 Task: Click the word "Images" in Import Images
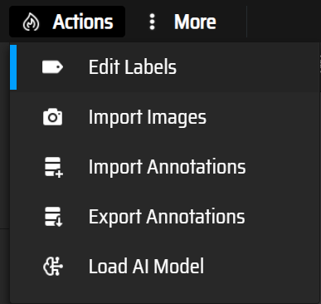click(177, 118)
